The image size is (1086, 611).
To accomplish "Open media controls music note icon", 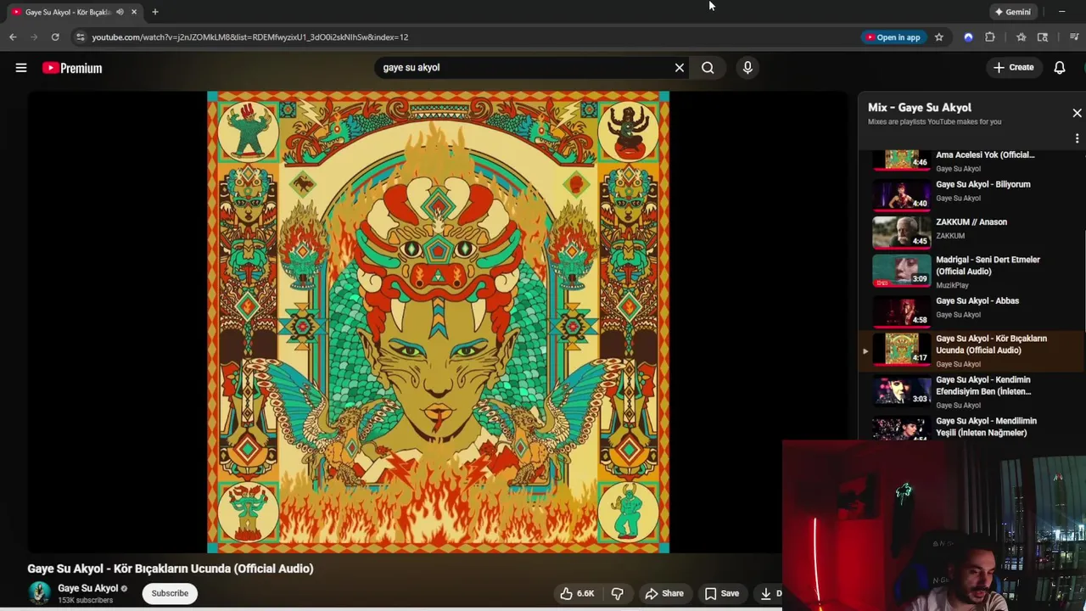I will [x=1074, y=37].
